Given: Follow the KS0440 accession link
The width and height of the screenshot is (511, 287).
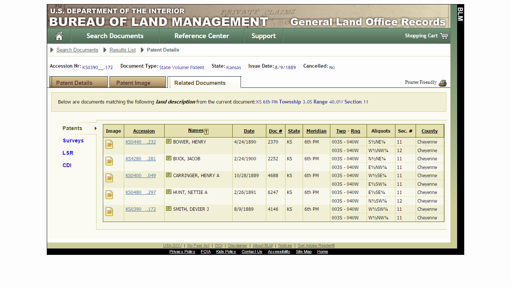Looking at the screenshot, I should click(141, 142).
